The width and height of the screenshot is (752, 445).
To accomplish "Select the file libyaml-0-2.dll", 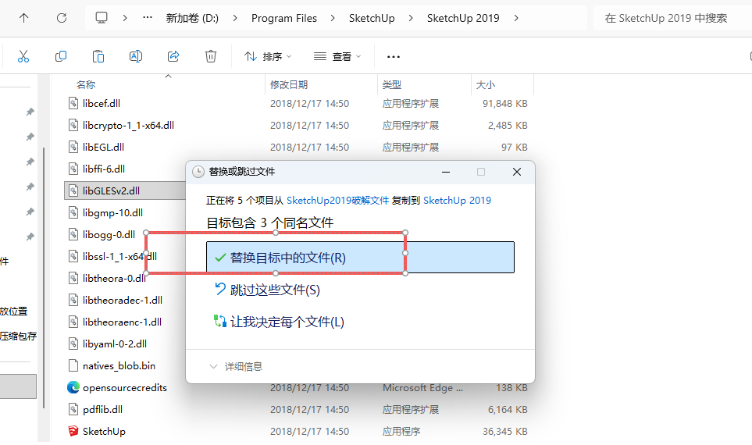I will pos(115,344).
